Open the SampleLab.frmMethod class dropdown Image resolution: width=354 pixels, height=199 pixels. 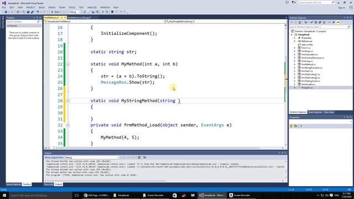tap(105, 22)
